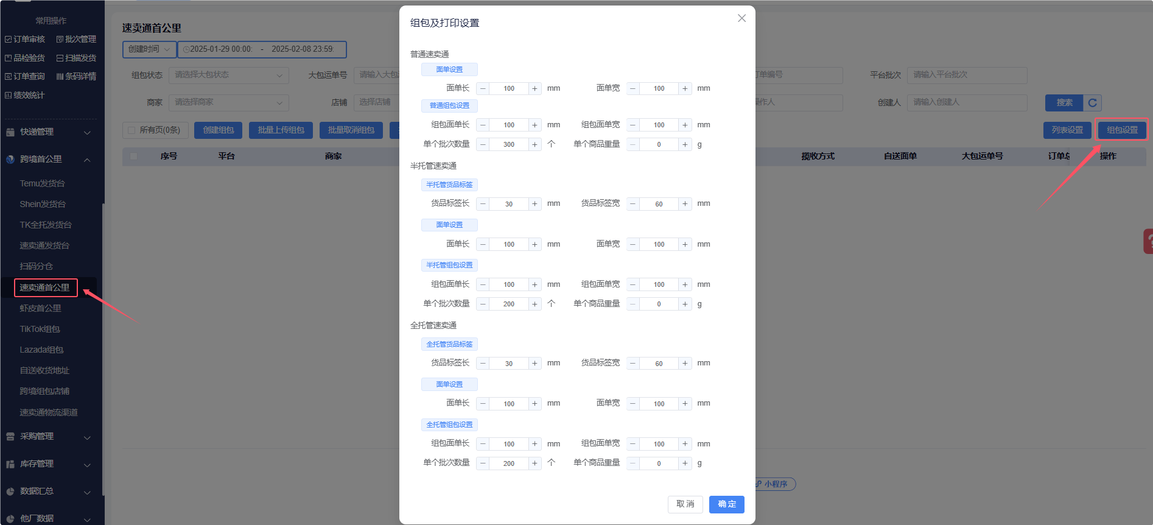Viewport: 1153px width, 525px height.
Task: Go to TK全托发货台
Action: (46, 225)
